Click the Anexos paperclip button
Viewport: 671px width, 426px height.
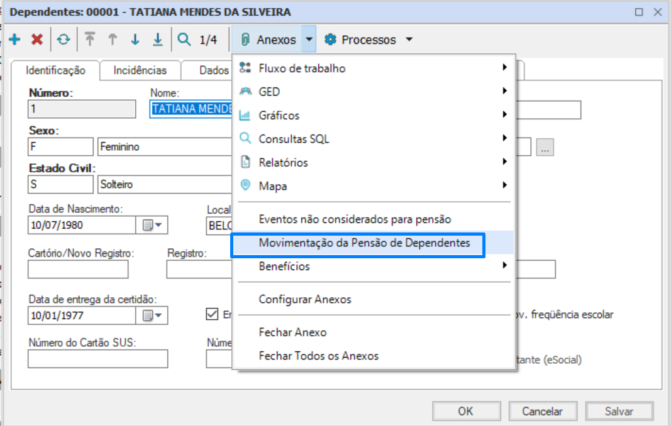tap(267, 40)
